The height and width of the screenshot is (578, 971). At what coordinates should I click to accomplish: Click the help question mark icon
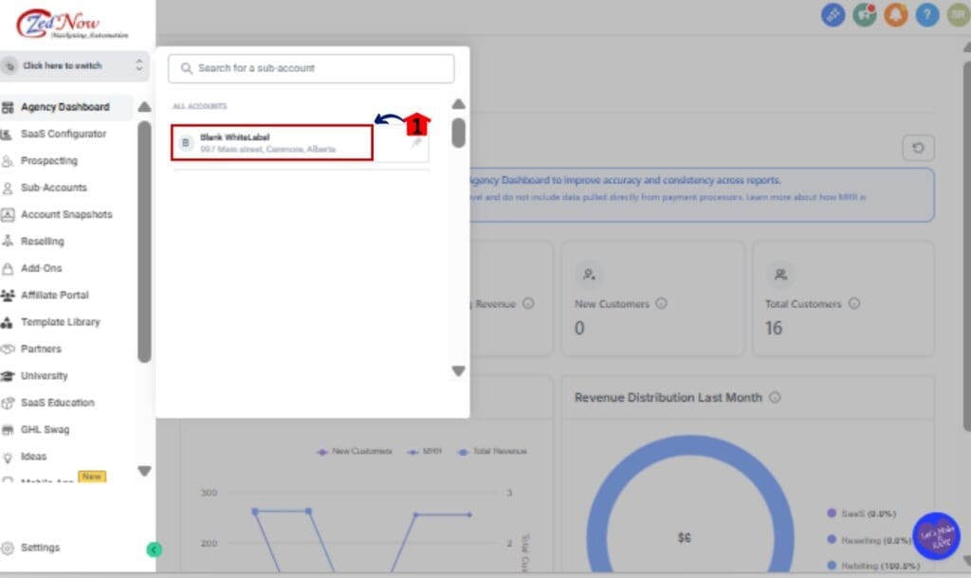point(927,15)
